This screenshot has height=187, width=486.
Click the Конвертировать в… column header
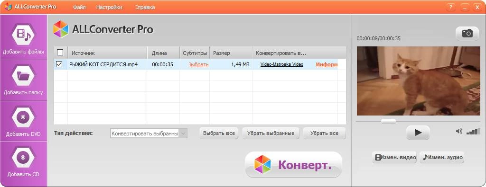click(x=299, y=53)
